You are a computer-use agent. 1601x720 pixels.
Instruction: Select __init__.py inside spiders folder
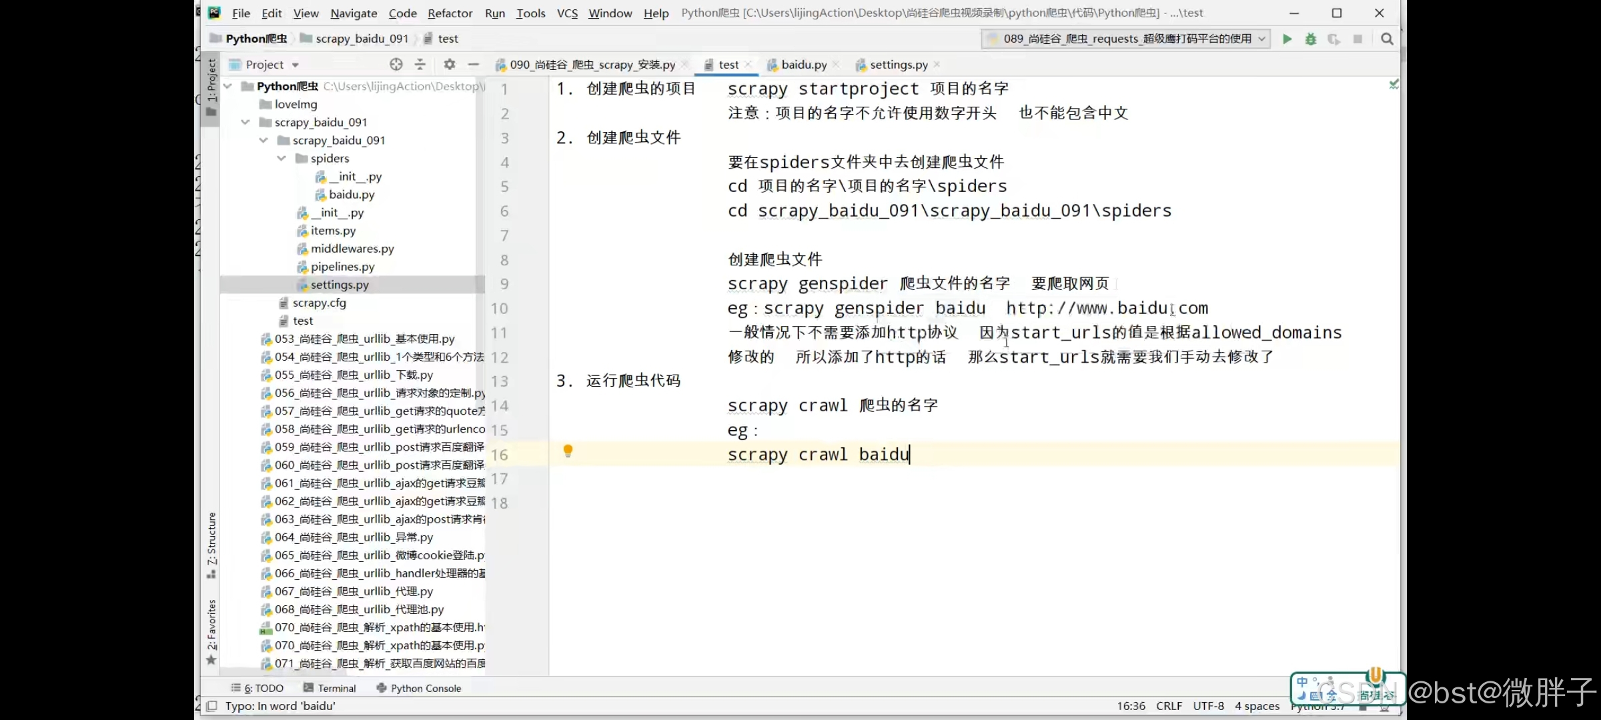coord(355,176)
